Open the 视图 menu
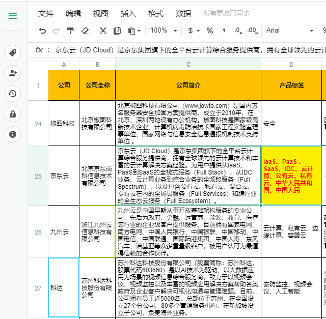This screenshot has height=319, width=326. point(101,14)
